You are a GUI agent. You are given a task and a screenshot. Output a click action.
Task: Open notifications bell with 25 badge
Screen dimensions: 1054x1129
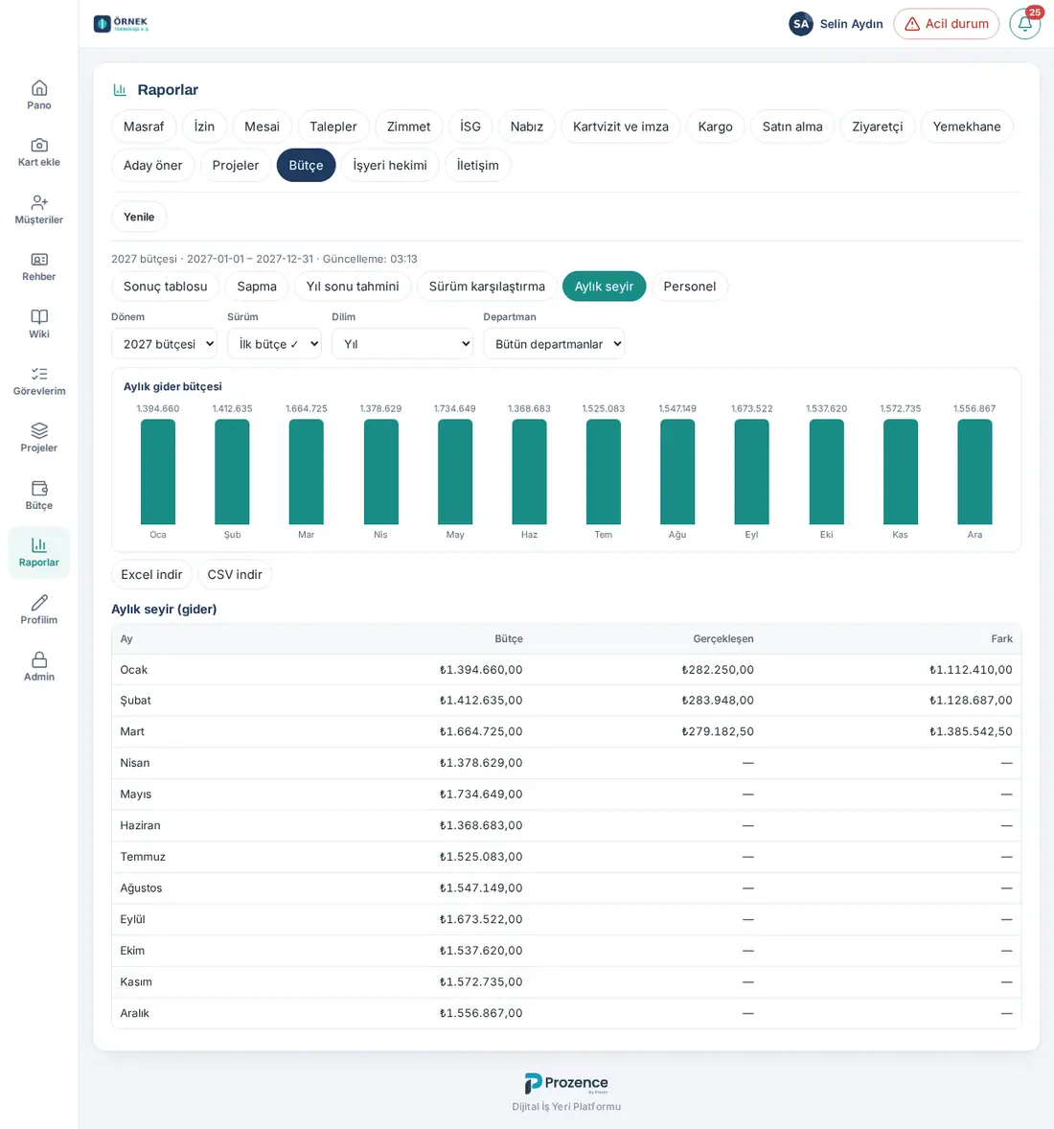tap(1024, 24)
